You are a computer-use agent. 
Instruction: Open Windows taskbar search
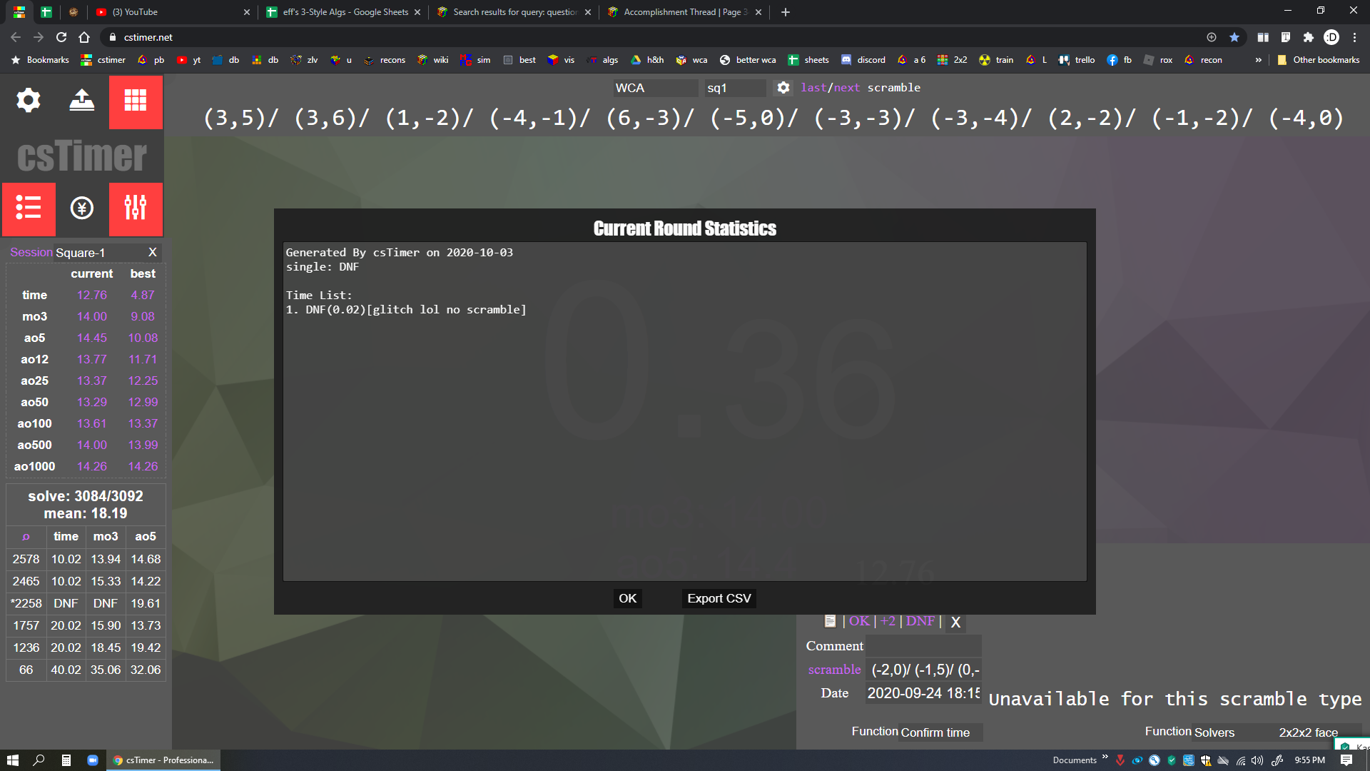39,760
